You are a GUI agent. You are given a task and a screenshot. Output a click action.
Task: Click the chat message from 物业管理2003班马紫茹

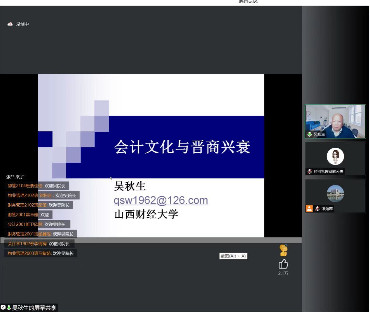[41, 253]
